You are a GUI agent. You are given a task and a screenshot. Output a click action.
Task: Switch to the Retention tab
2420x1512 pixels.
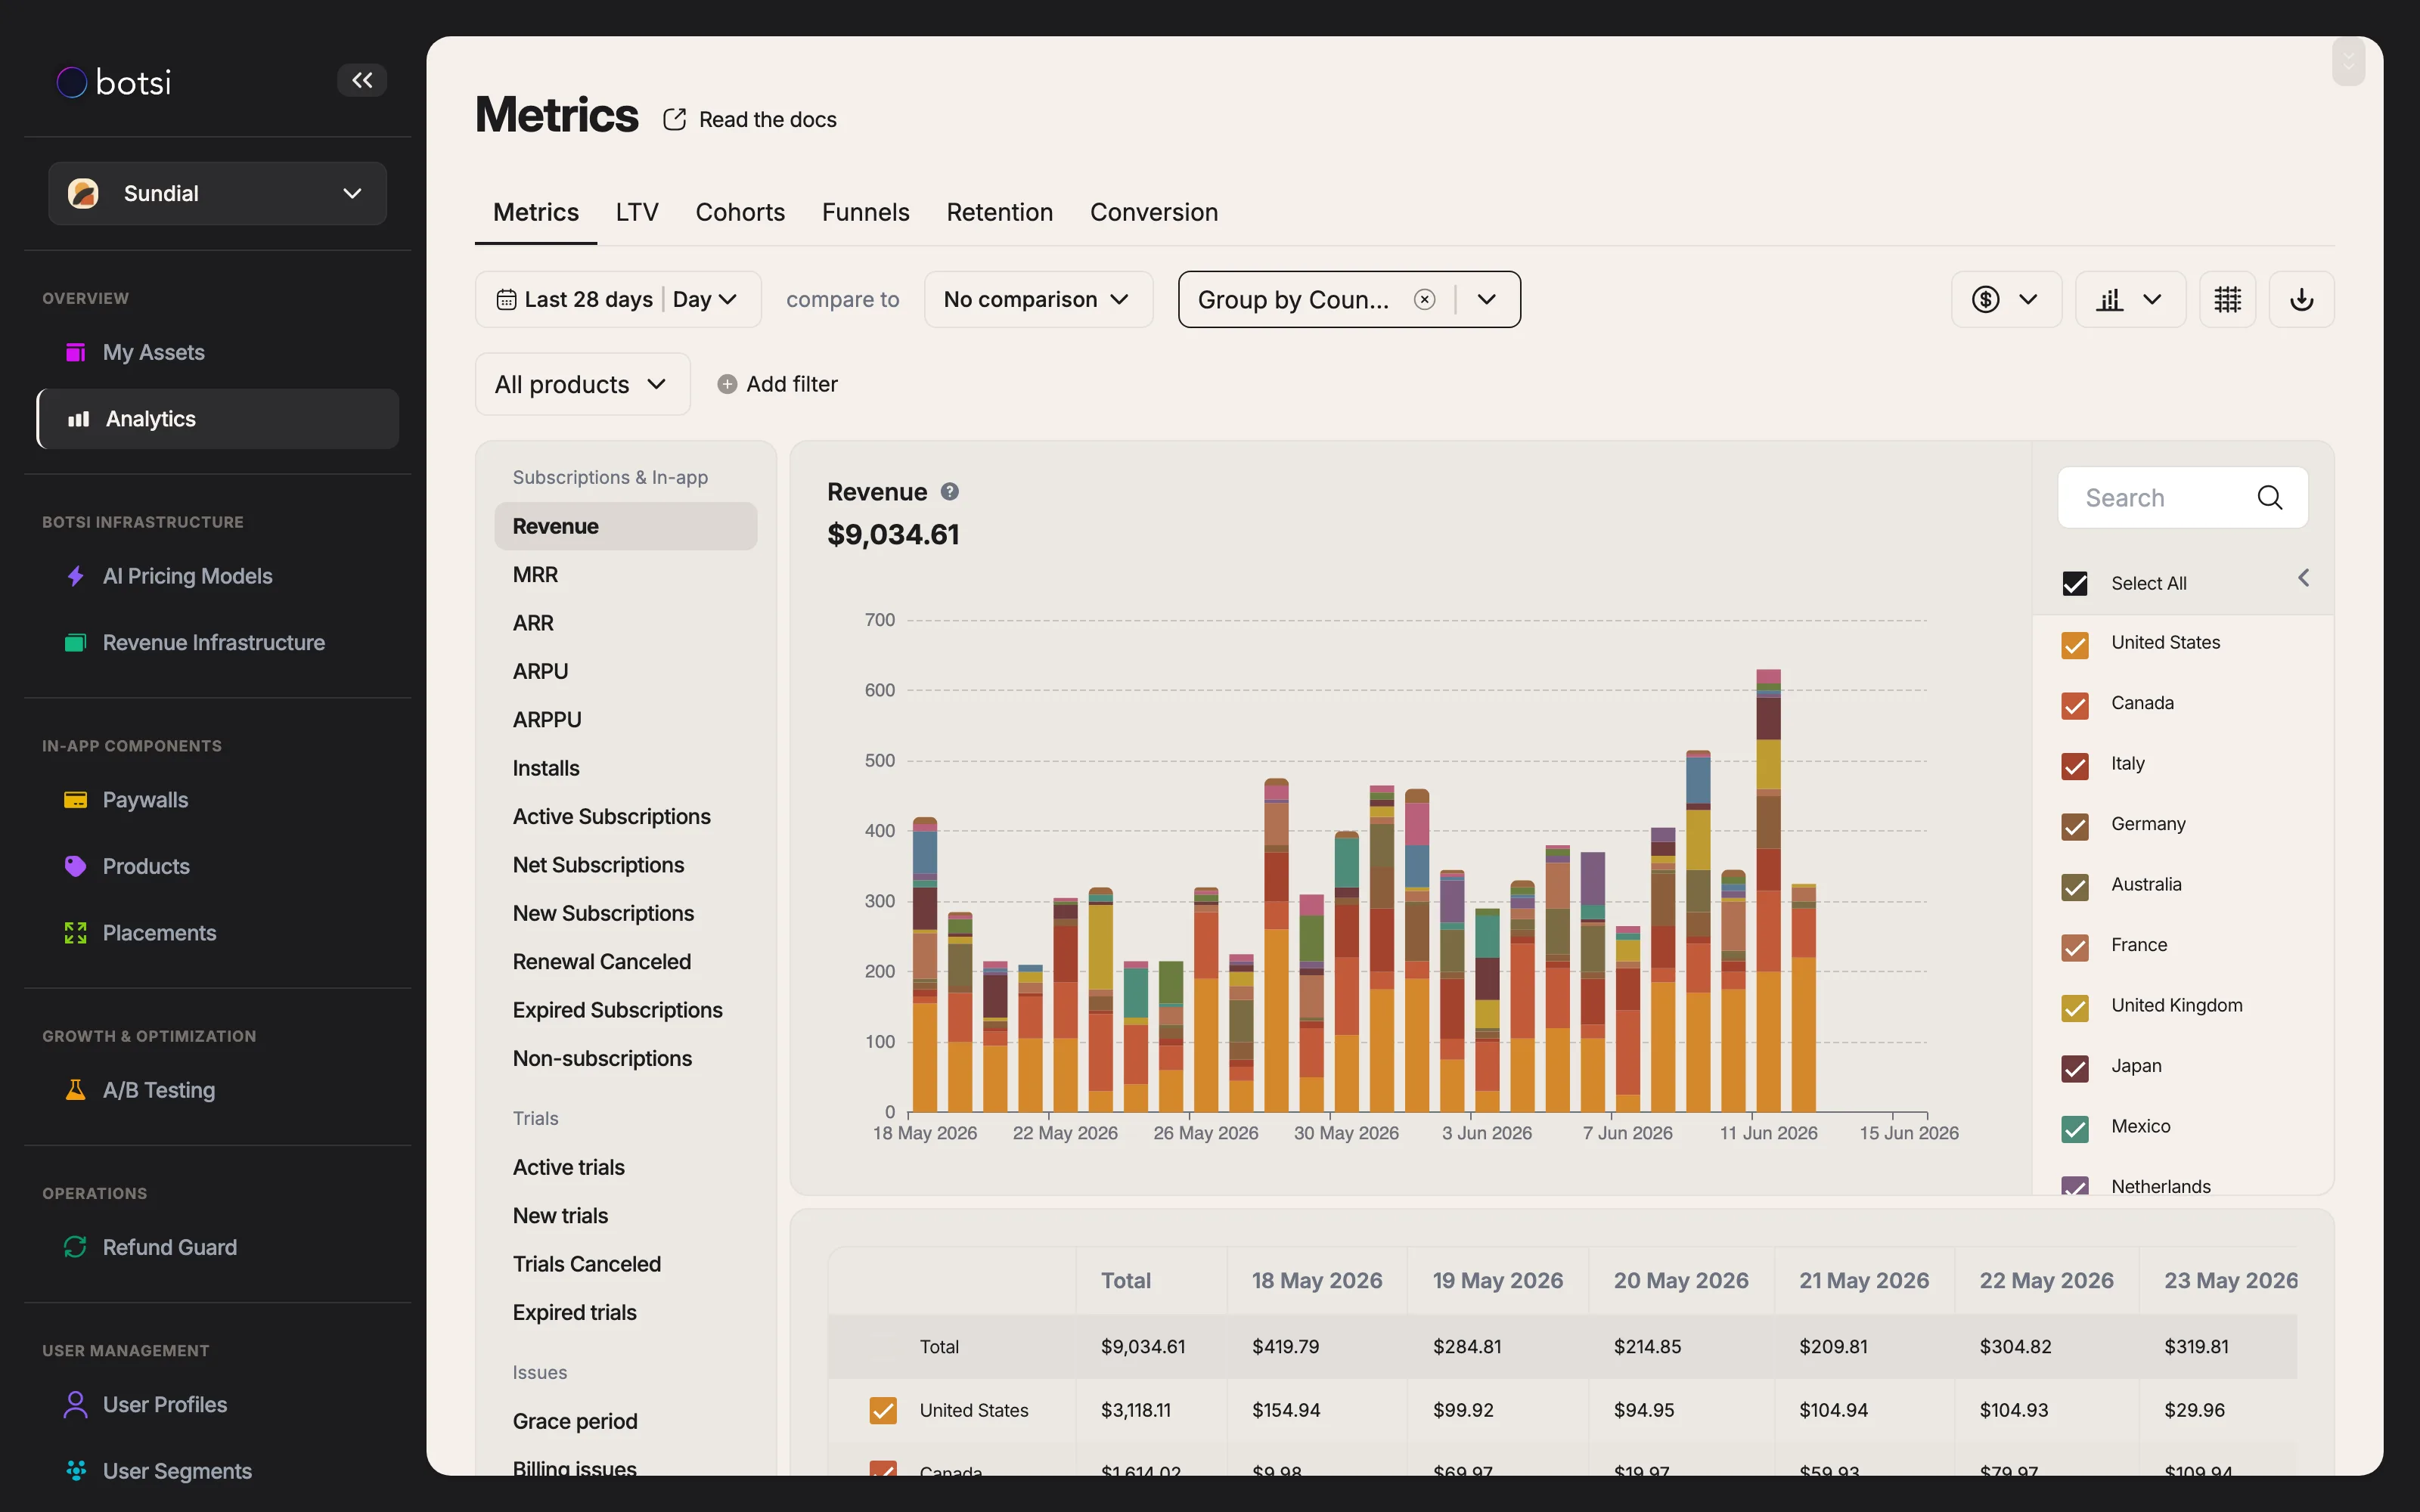click(999, 212)
